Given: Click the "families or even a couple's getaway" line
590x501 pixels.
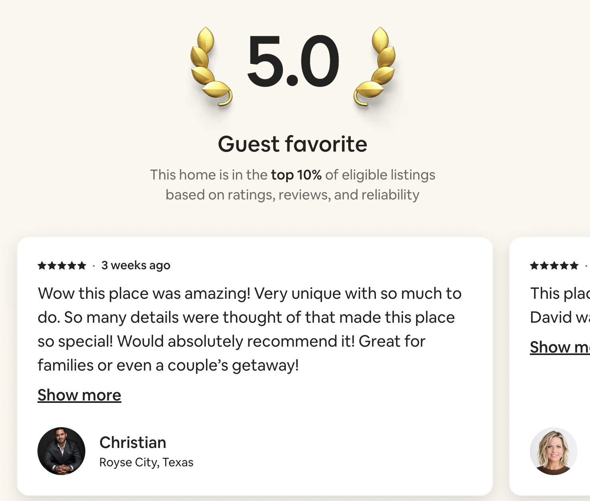Looking at the screenshot, I should coord(168,365).
